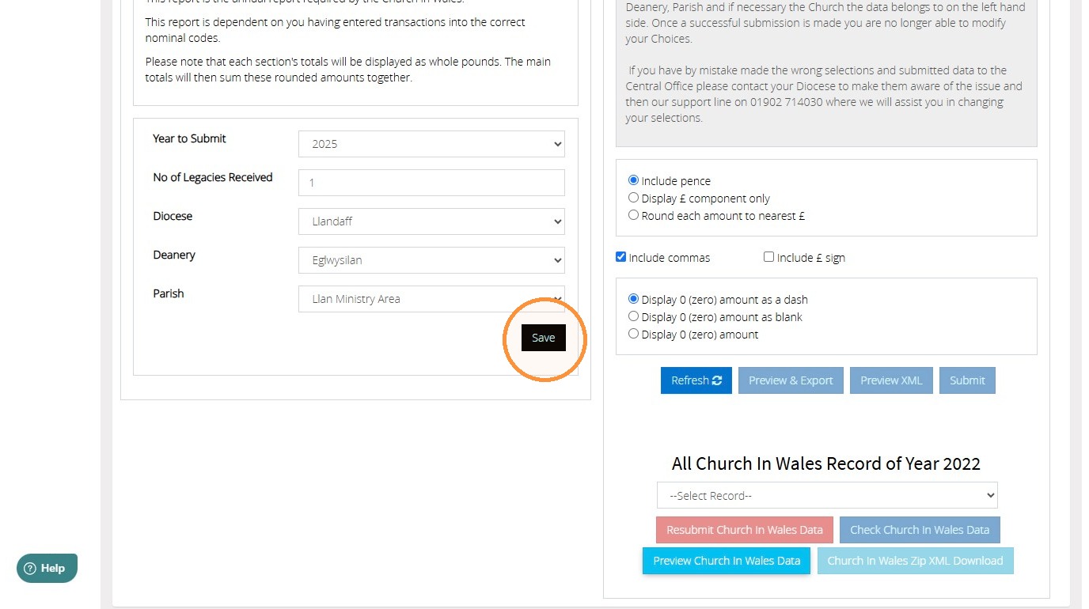Choose Display zero amount as blank
This screenshot has width=1089, height=609.
click(633, 316)
